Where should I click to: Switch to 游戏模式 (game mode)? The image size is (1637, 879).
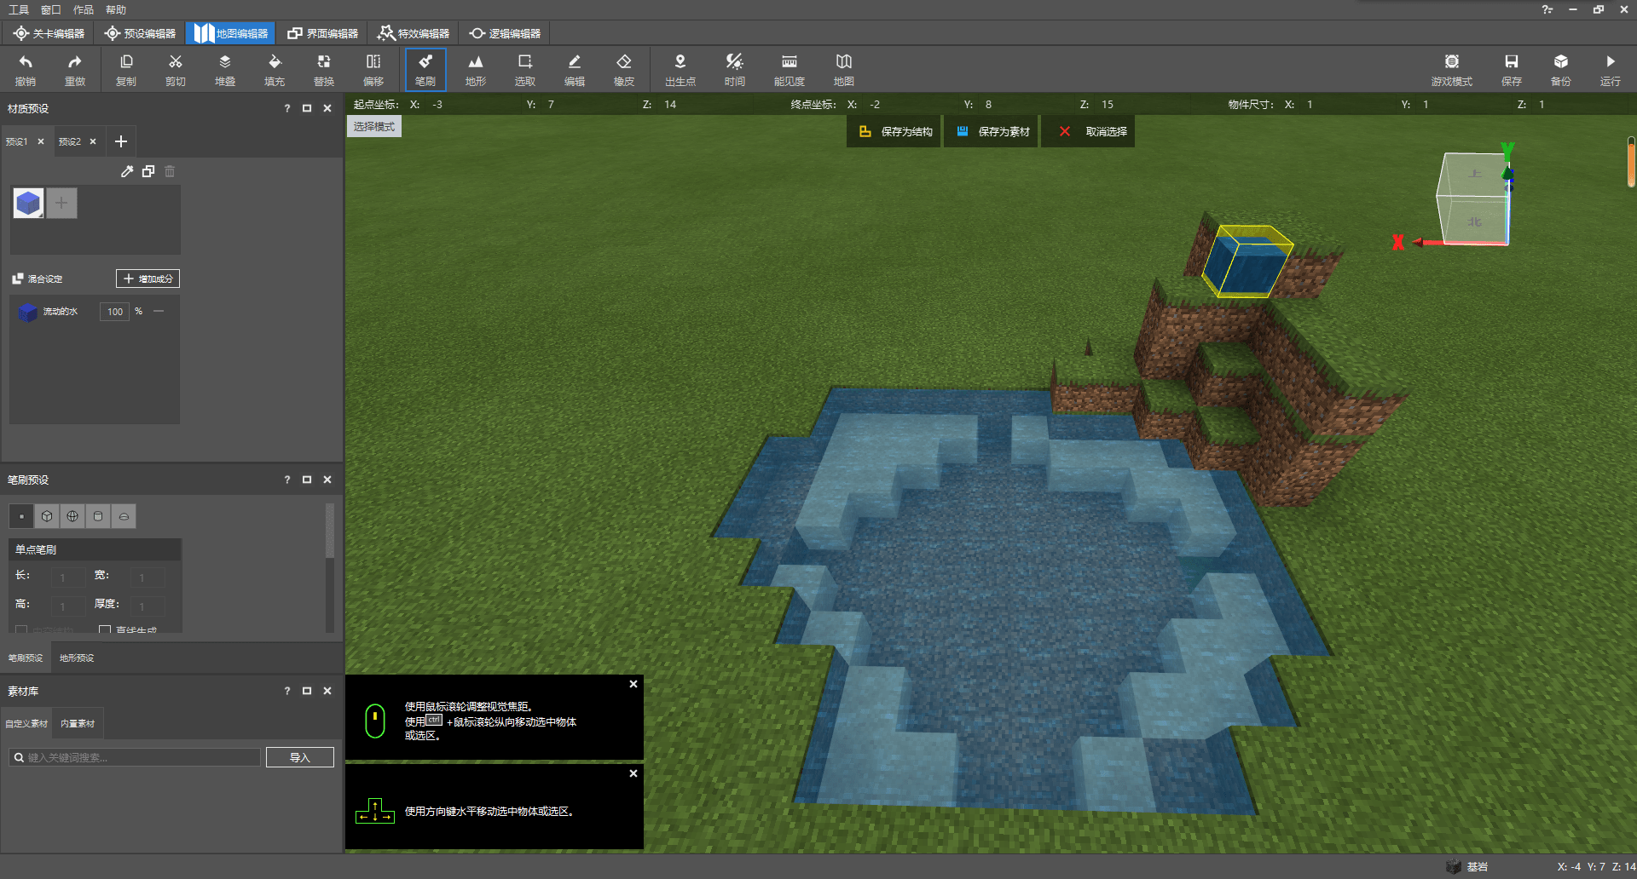pos(1452,70)
